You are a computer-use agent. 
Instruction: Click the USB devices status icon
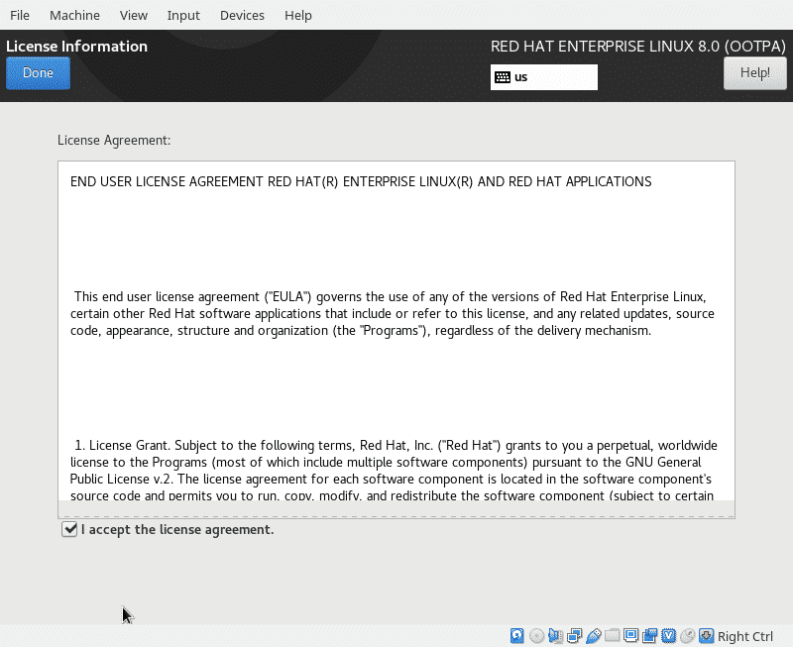593,635
